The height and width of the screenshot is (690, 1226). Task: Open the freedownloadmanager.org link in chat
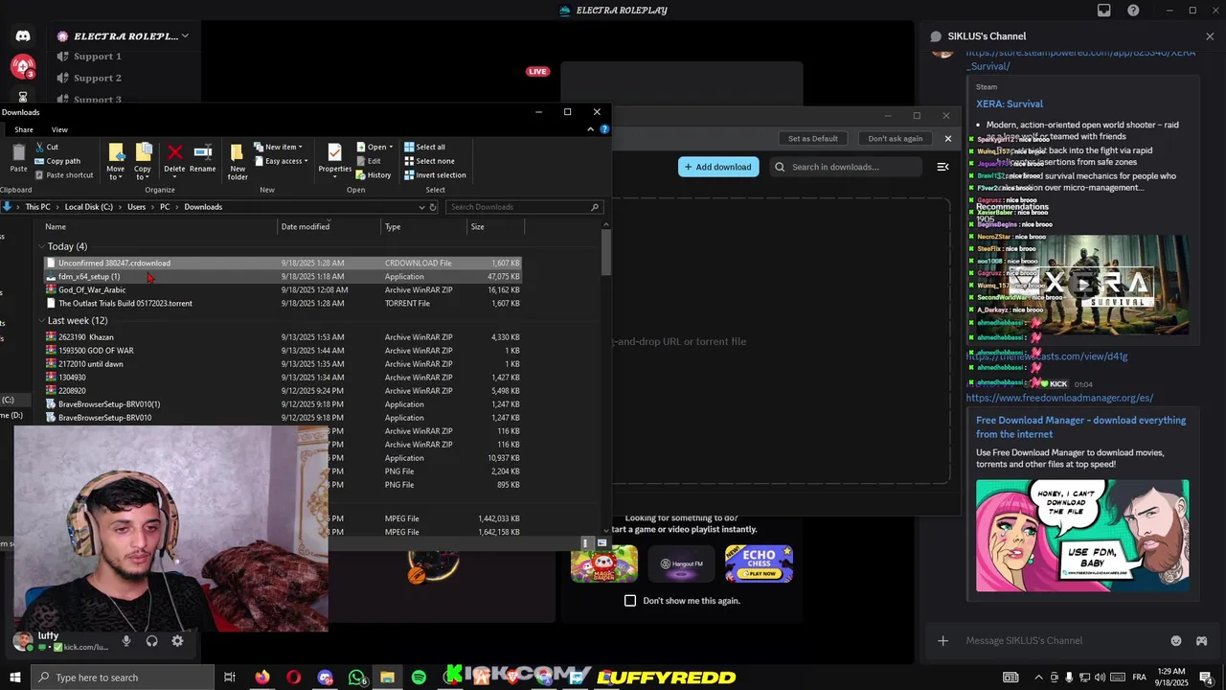[1059, 398]
